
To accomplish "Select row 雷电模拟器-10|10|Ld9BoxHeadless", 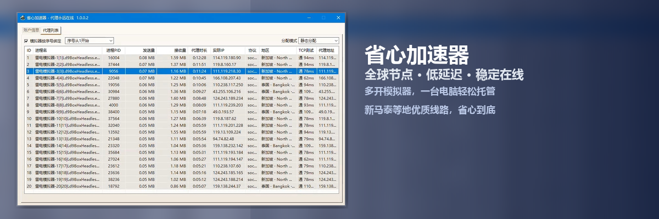I will tap(182, 118).
